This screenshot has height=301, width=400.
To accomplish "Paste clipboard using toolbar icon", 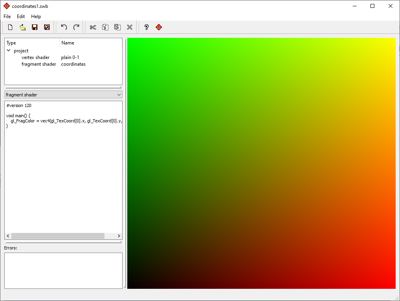I will tap(117, 27).
